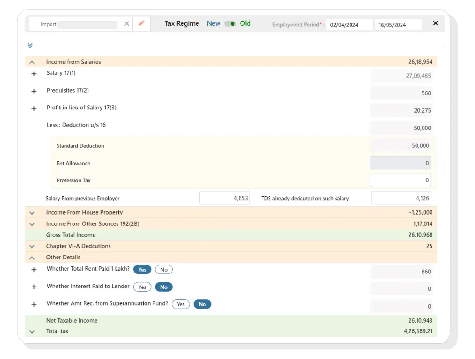Click the Profession Tax input field
The image size is (475, 359).
pyautogui.click(x=400, y=180)
